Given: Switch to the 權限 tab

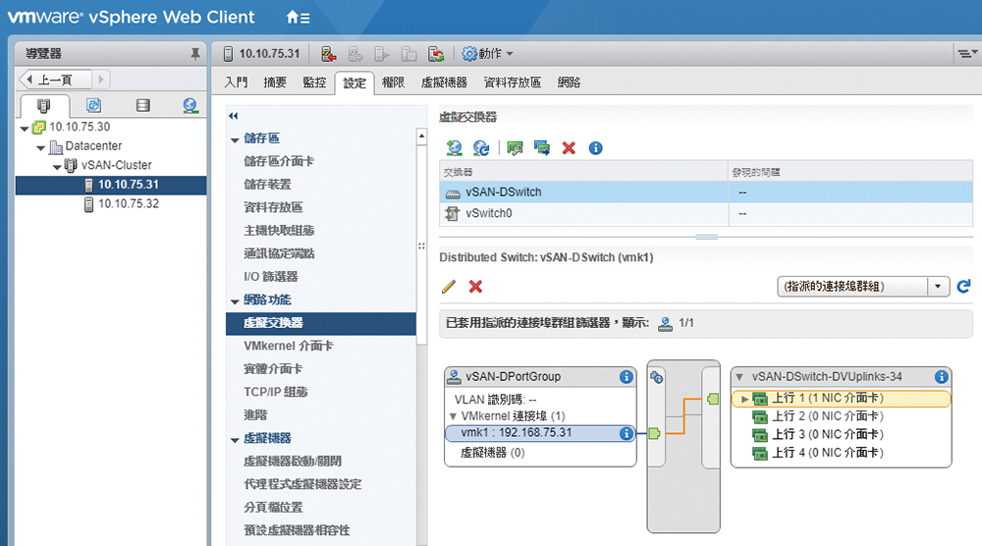Looking at the screenshot, I should 393,82.
